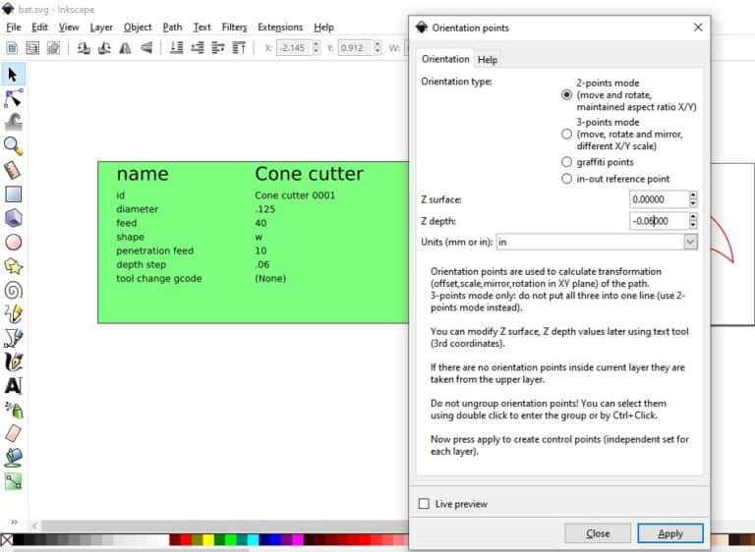Viewport: 755px width, 552px height.
Task: Pick the bright red palette swatch
Action: coord(187,539)
